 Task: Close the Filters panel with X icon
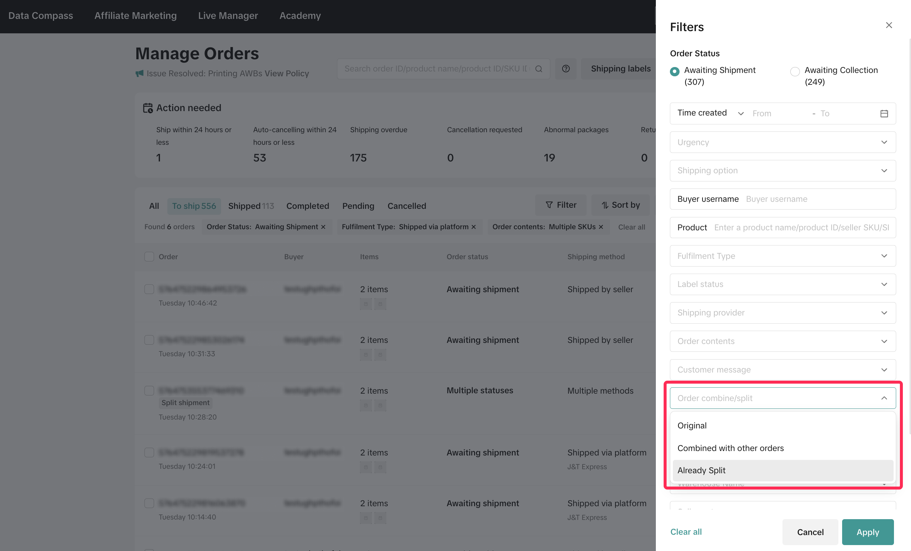(889, 25)
